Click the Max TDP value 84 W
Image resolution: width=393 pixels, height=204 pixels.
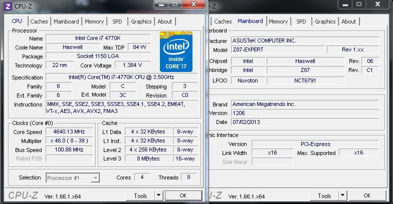tap(139, 47)
